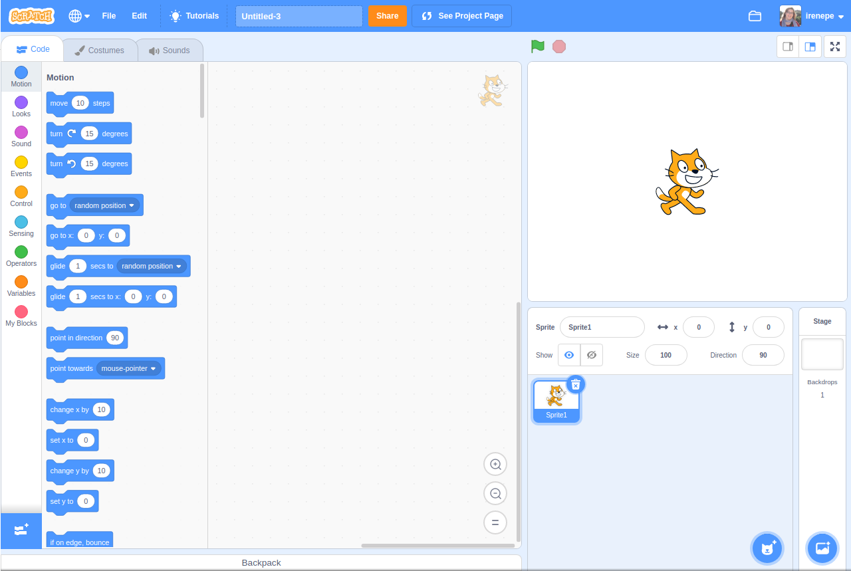The width and height of the screenshot is (851, 571).
Task: Select the My Blocks category
Action: point(21,316)
